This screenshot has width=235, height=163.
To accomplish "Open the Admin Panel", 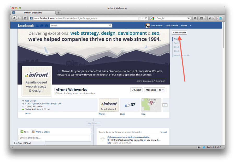I will [x=179, y=33].
